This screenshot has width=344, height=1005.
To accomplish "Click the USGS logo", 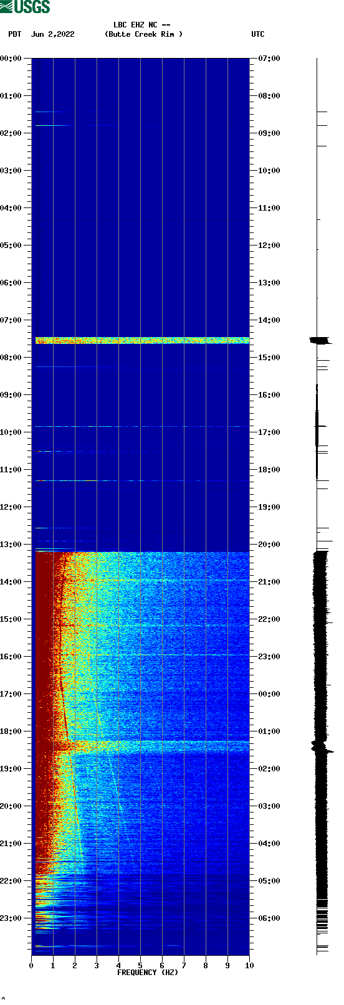I will click(25, 7).
